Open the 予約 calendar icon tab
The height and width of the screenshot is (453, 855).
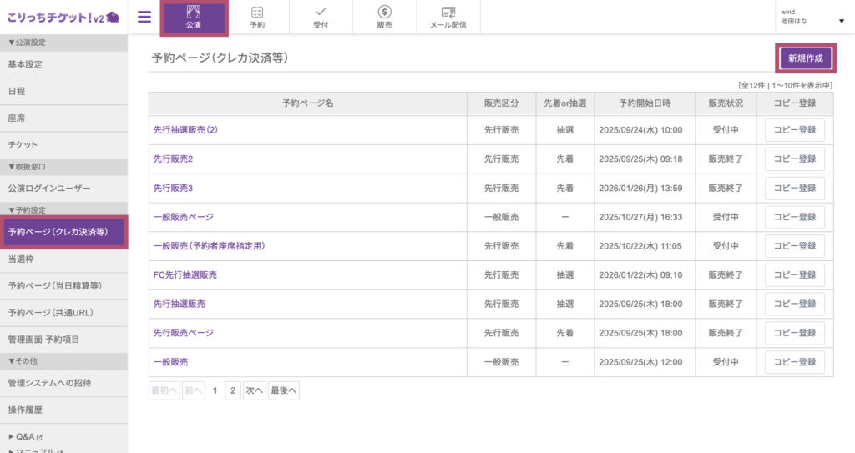[257, 18]
